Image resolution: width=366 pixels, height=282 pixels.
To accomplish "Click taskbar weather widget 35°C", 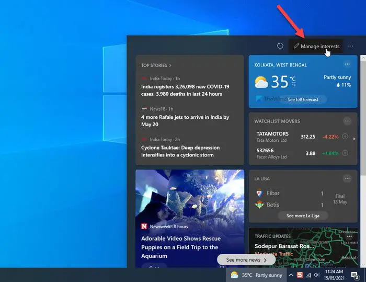I will tap(256, 275).
